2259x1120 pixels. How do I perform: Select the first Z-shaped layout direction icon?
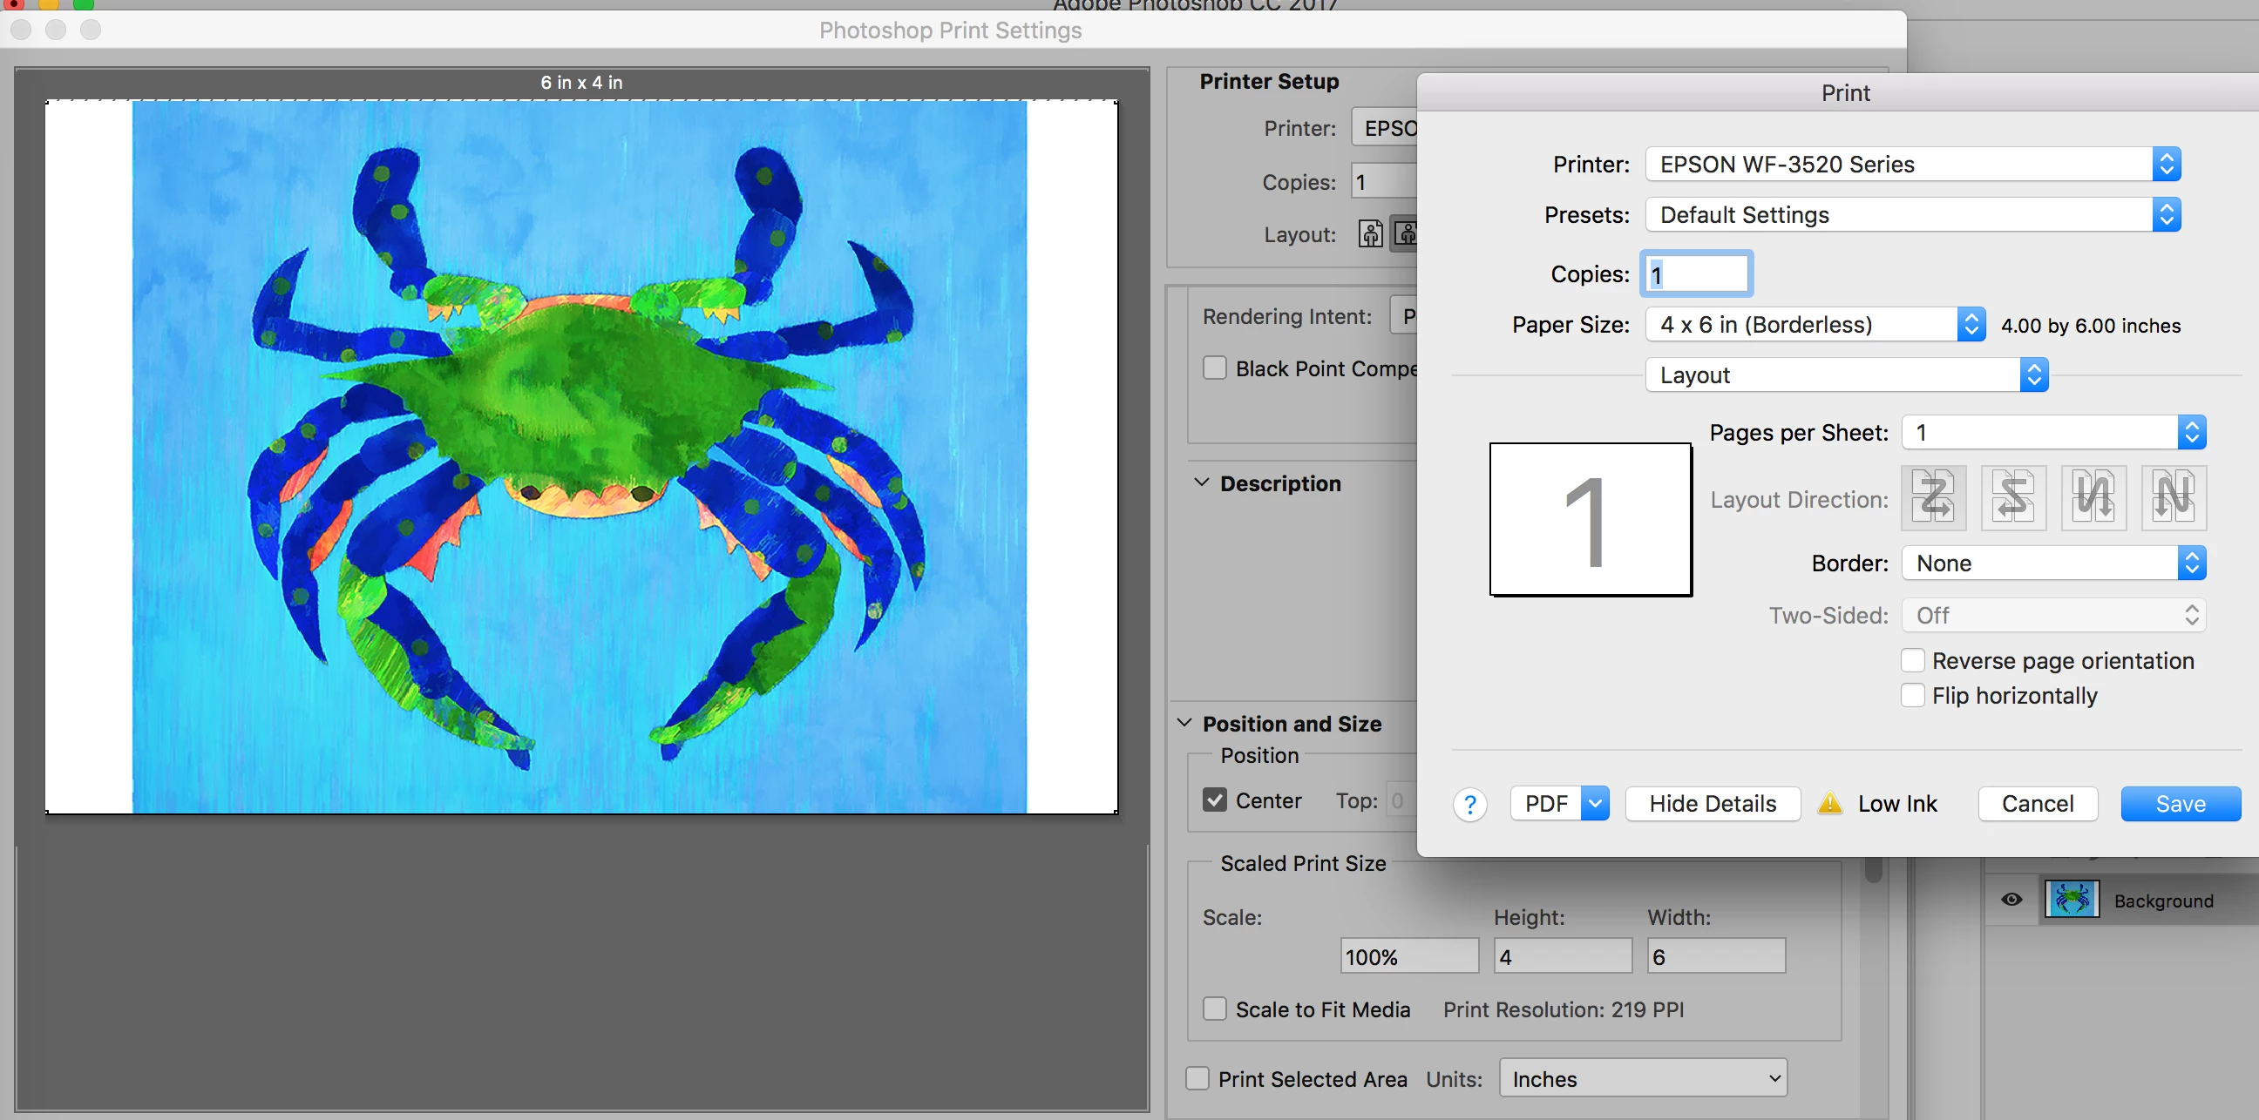(1933, 498)
